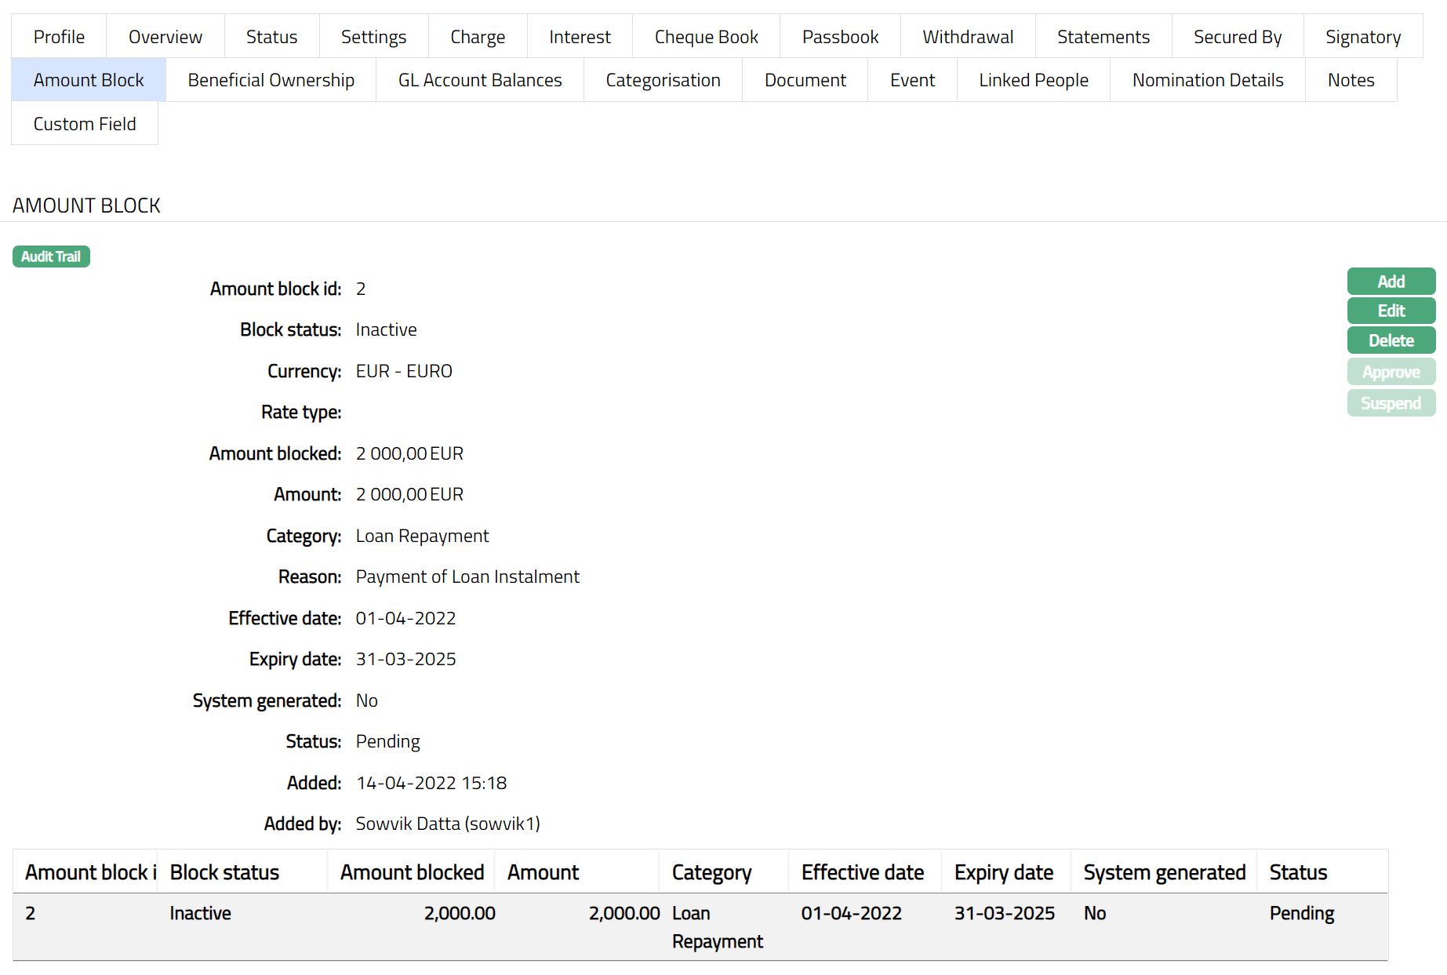Click the Approve button
This screenshot has width=1447, height=975.
pyautogui.click(x=1391, y=372)
